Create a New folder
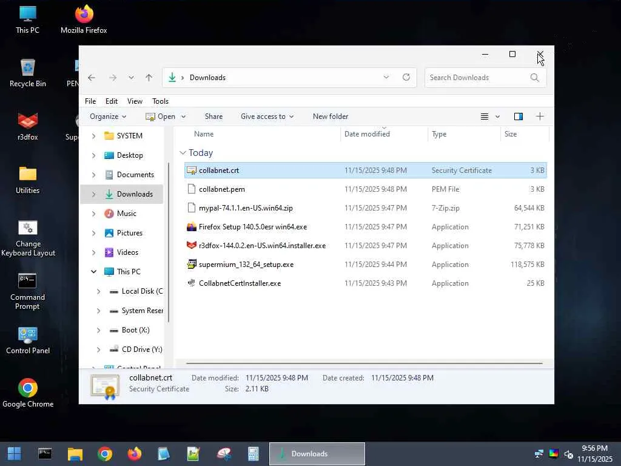This screenshot has height=466, width=621. click(x=331, y=116)
